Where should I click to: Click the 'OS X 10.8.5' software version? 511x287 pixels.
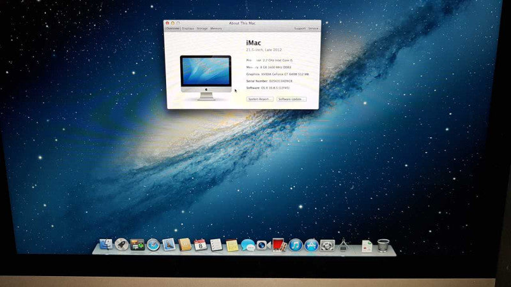pyautogui.click(x=275, y=88)
